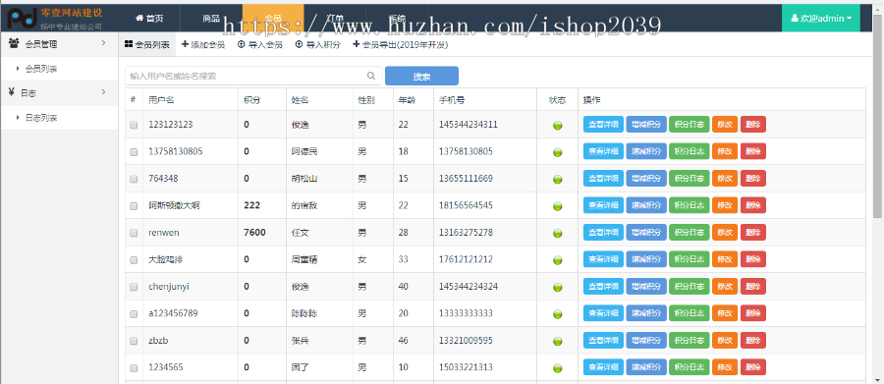Click the green status dot for 123123123
The height and width of the screenshot is (384, 884).
coord(558,125)
